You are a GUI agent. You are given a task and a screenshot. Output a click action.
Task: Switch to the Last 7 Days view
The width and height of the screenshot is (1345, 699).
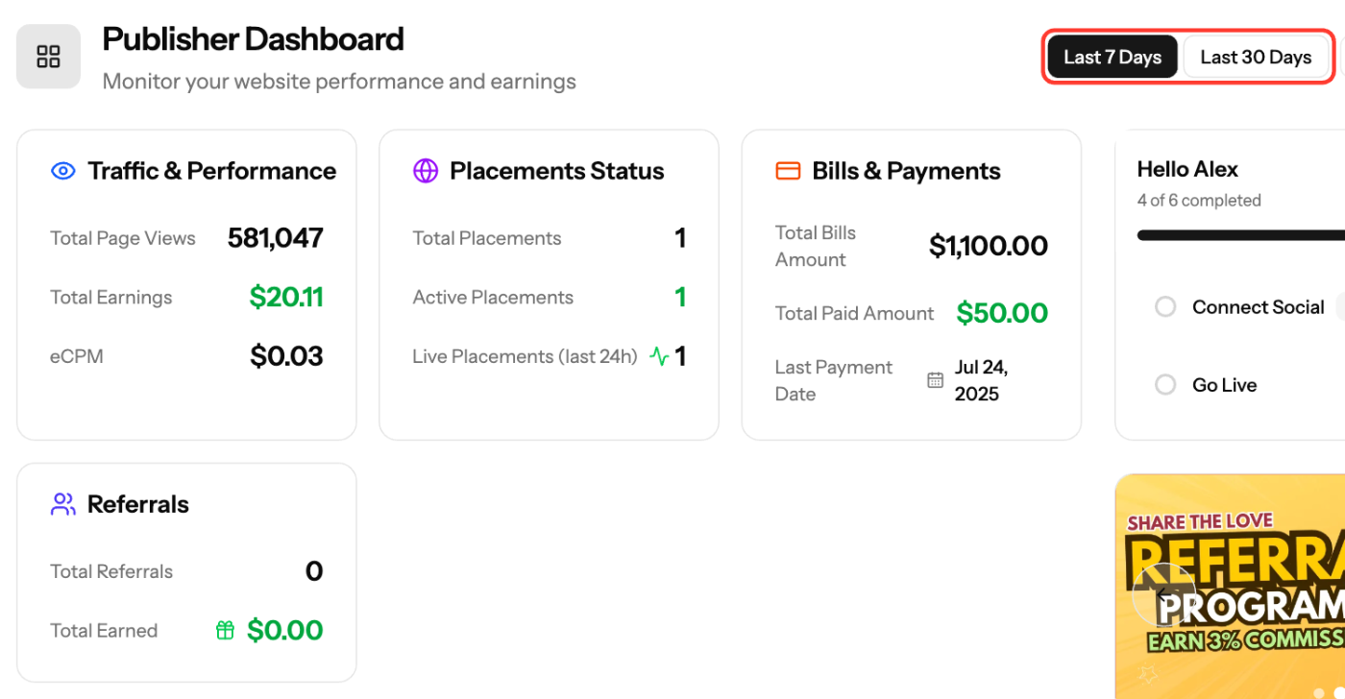click(x=1113, y=57)
